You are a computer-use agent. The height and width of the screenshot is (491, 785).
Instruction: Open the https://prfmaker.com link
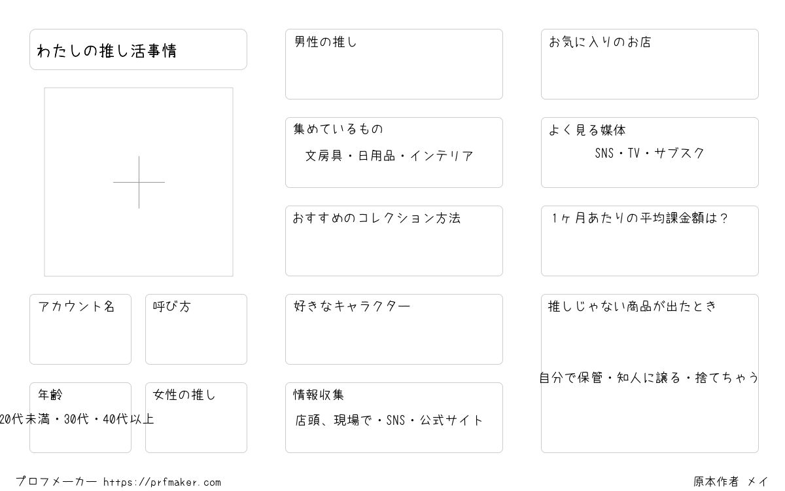point(162,482)
